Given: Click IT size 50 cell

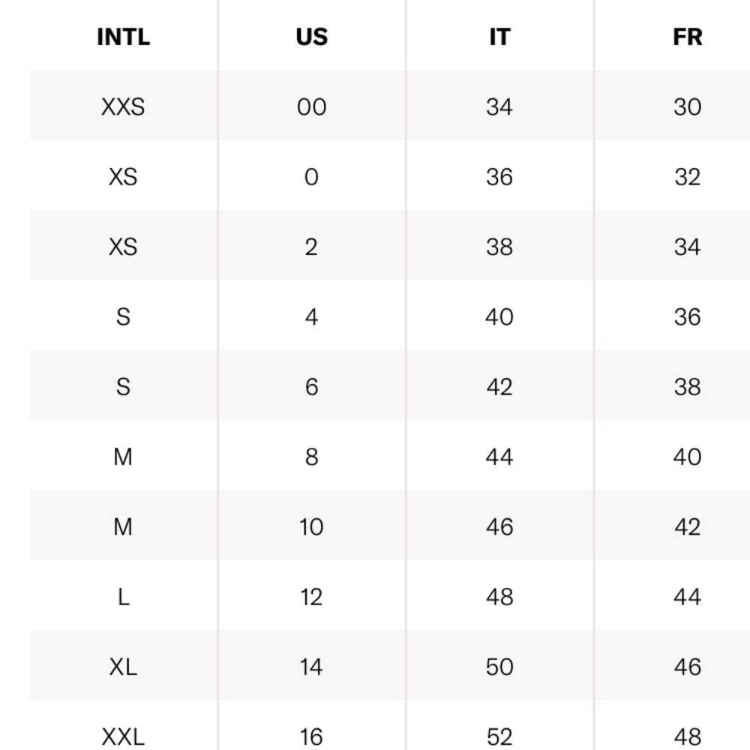Looking at the screenshot, I should 499,667.
